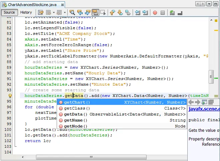Click the Back navigation icon beside Last Edit
Viewport: 220px width, 161px height.
48,13
